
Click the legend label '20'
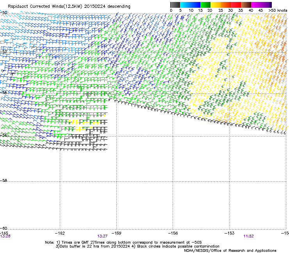click(210, 11)
